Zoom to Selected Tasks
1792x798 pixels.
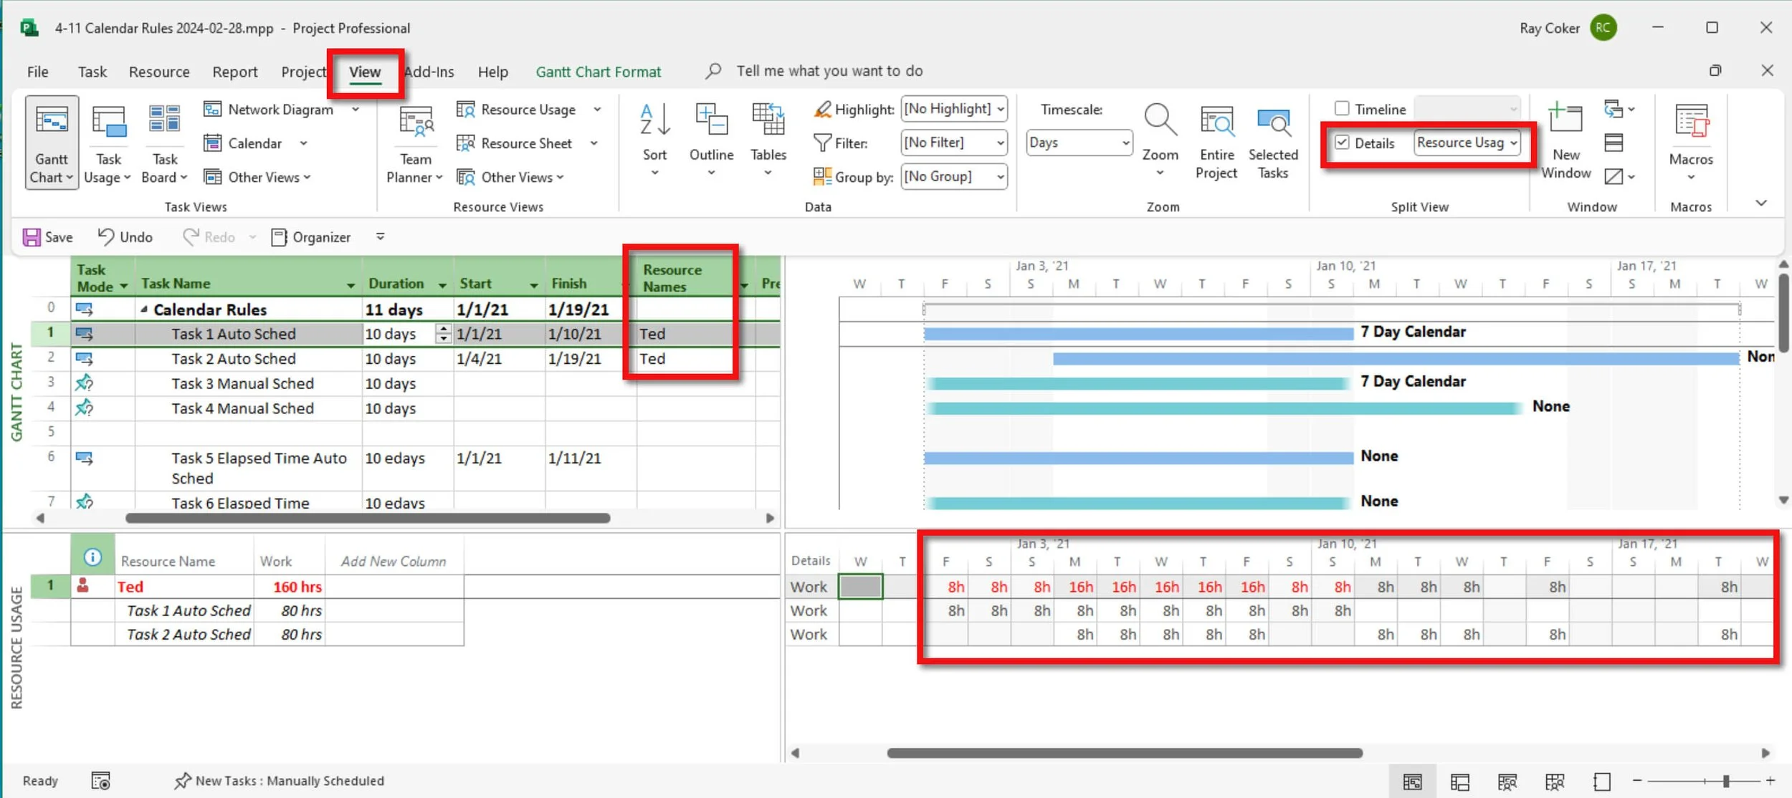(x=1273, y=141)
